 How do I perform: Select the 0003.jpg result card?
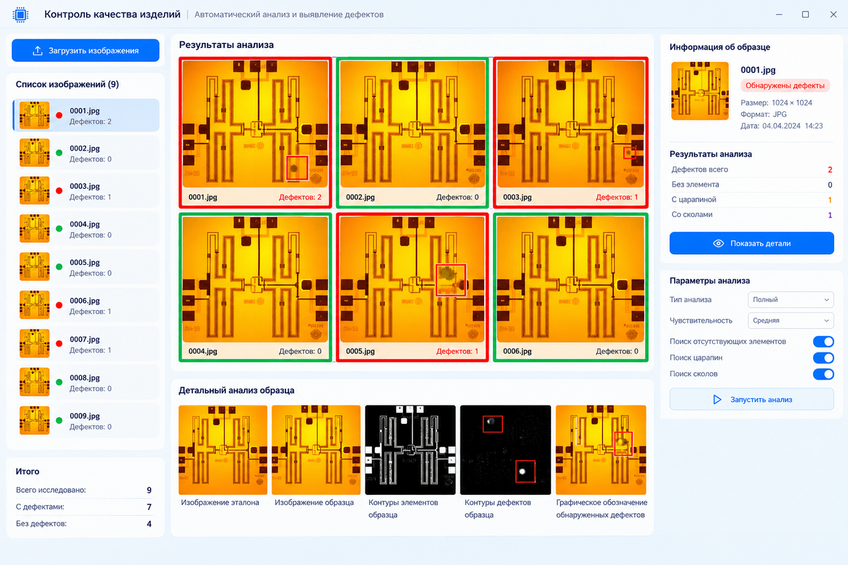[570, 132]
